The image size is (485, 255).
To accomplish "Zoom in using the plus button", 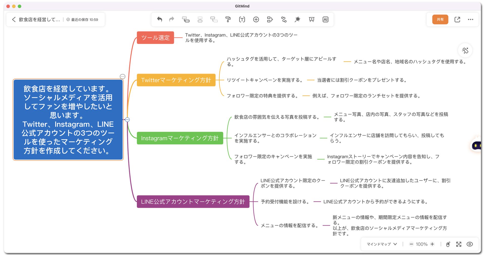I will click(432, 244).
